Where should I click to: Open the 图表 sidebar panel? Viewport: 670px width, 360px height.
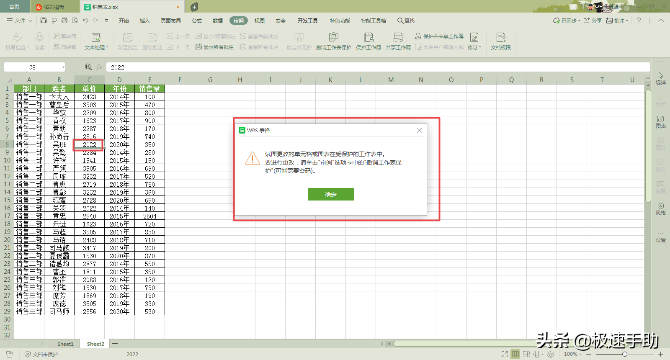pyautogui.click(x=661, y=122)
